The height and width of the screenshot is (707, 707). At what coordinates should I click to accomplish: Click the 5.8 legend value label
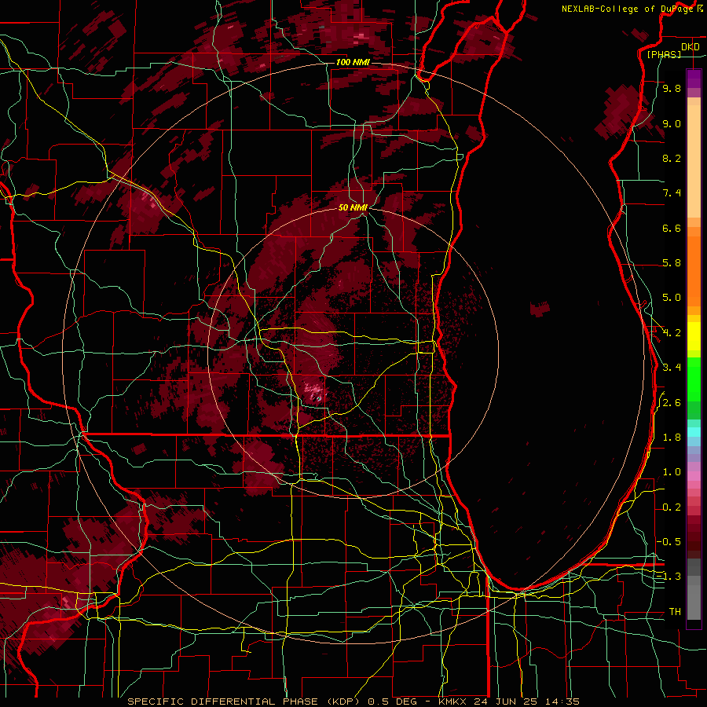click(672, 263)
